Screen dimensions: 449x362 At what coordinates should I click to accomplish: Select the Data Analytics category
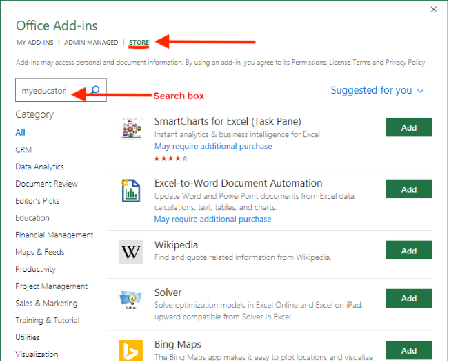(39, 167)
